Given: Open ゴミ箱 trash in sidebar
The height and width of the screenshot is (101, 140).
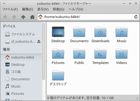Looking at the screenshot, I should [21, 72].
